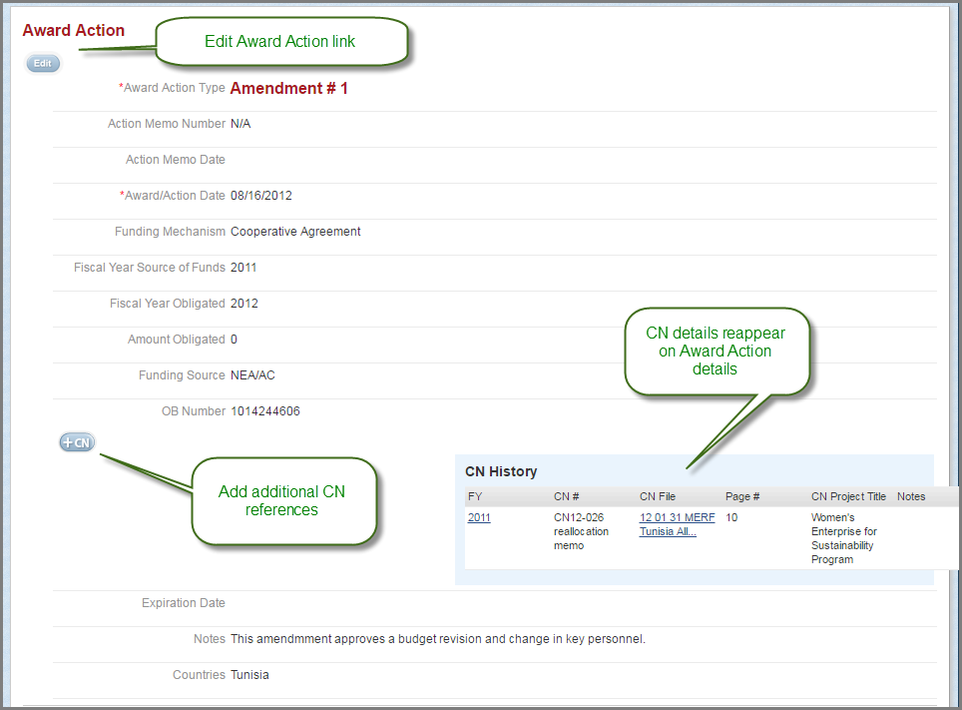This screenshot has width=962, height=710.
Task: Click the '*Award Action Type' field label
Action: pos(172,88)
